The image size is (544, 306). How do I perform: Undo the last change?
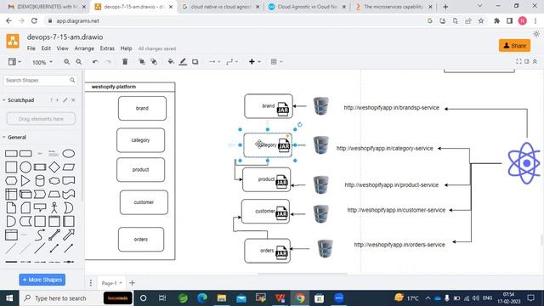(95, 62)
